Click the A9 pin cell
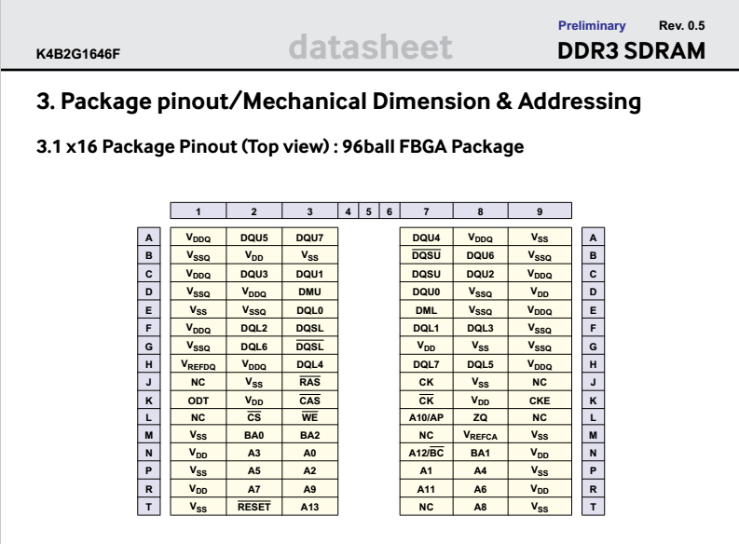Image resolution: width=739 pixels, height=544 pixels. pyautogui.click(x=309, y=489)
